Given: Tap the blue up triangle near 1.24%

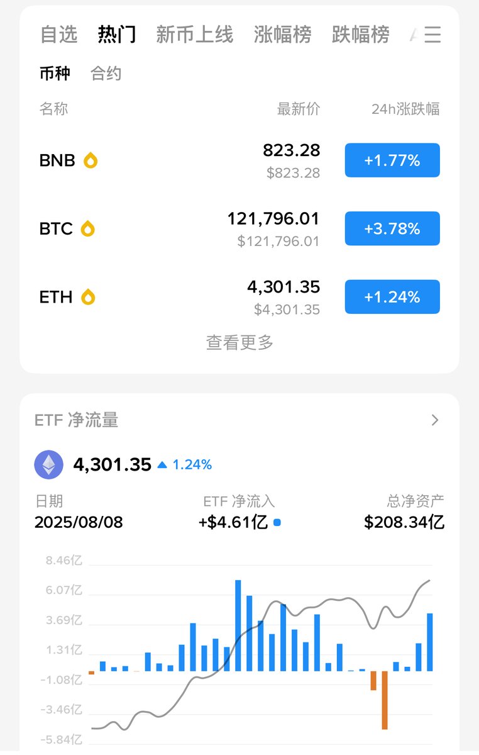Looking at the screenshot, I should point(163,465).
